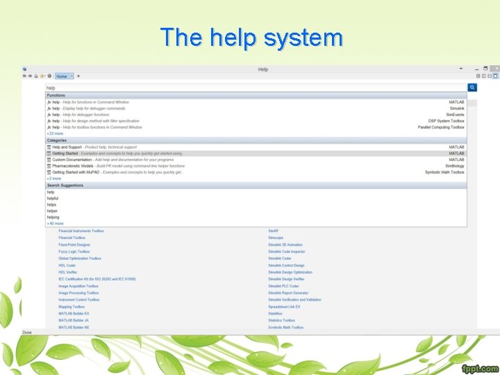The image size is (500, 375).
Task: Print the help page via printer icon
Action: [x=35, y=76]
